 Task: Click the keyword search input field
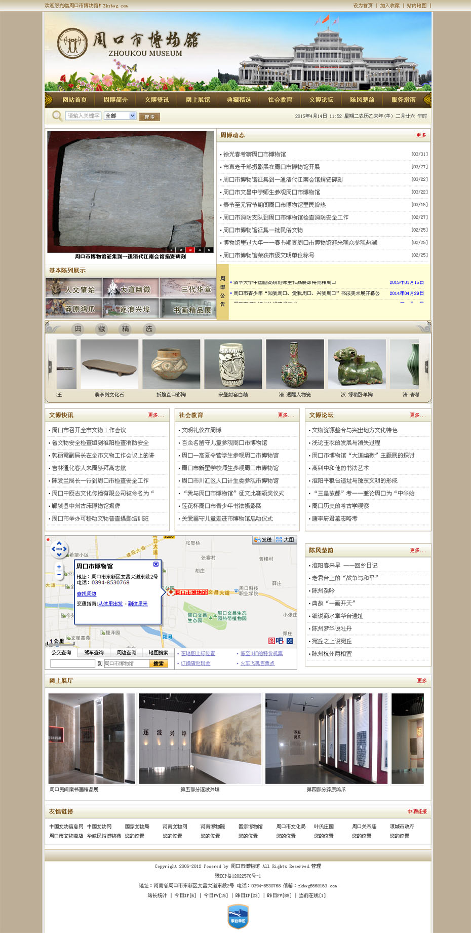pyautogui.click(x=83, y=116)
